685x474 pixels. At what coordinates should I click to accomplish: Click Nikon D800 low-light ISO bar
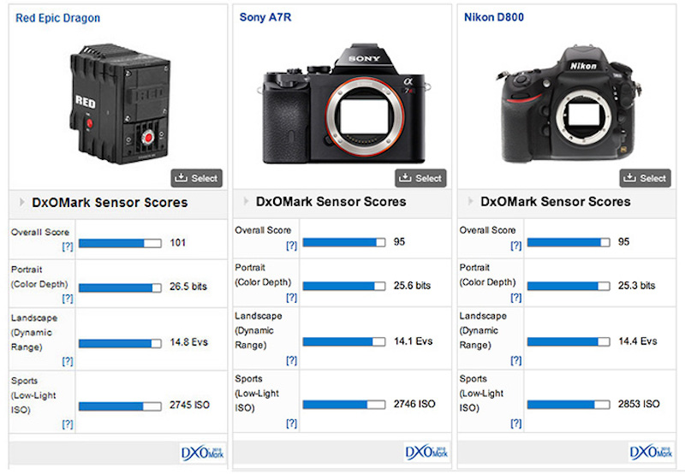569,405
